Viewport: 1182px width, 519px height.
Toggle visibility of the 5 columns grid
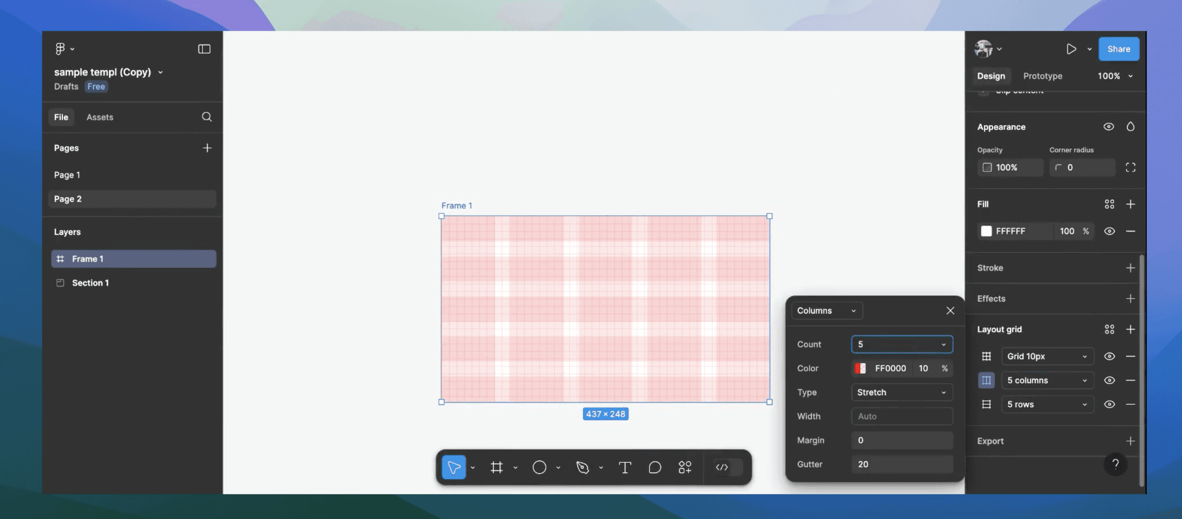point(1110,380)
